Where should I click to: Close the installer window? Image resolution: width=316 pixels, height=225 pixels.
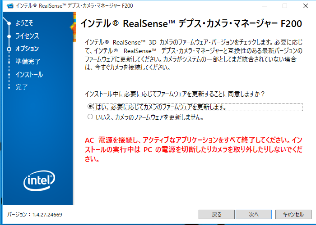[306, 6]
